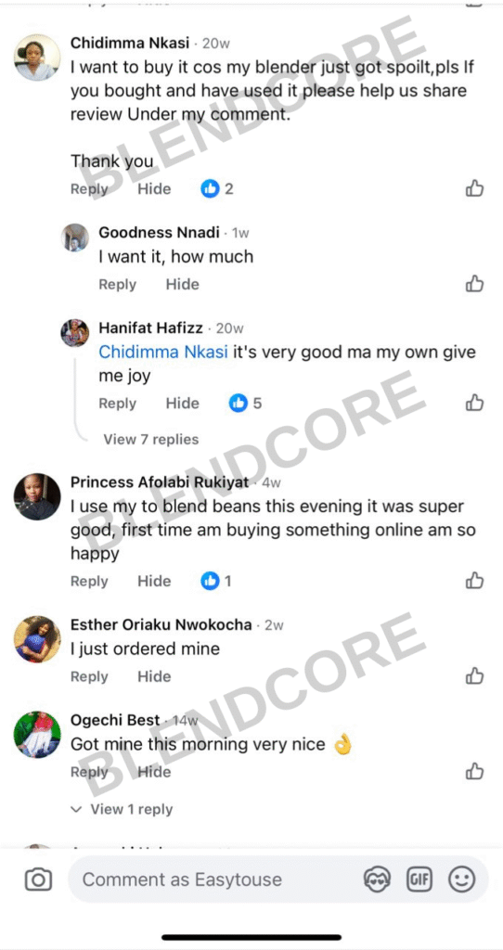
Task: View reaction count on Chidimma Nkasi's comment
Action: point(217,189)
